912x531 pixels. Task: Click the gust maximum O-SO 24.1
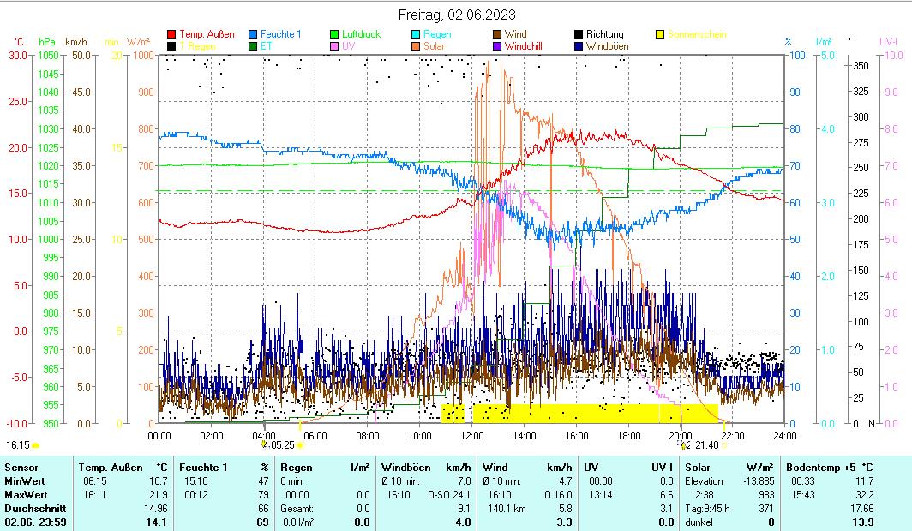[x=449, y=495]
